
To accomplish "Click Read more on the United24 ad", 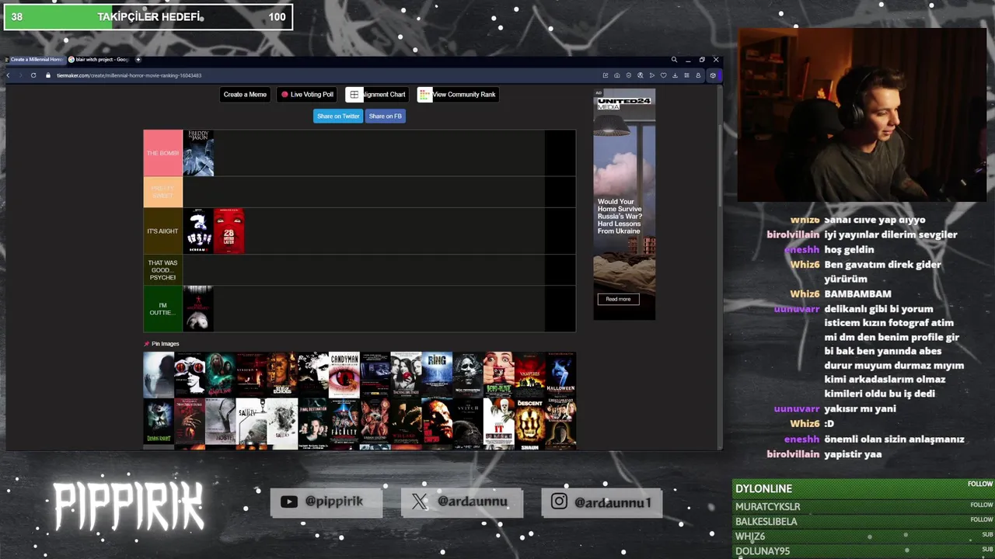I will point(619,299).
